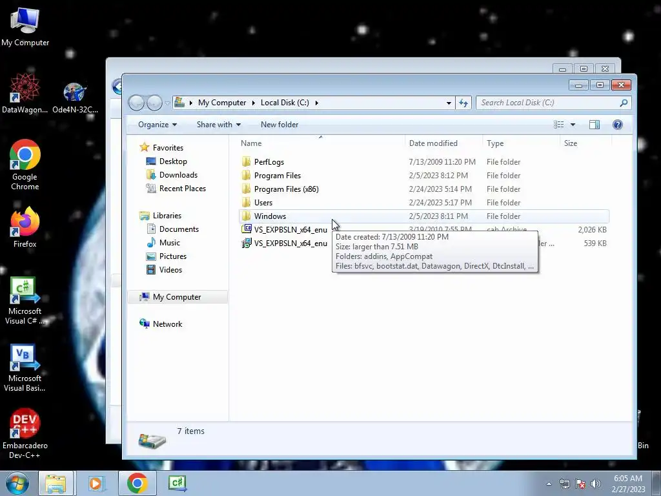Open Microsoft Visual Basic desktop shortcut
The width and height of the screenshot is (661, 496).
pos(25,367)
